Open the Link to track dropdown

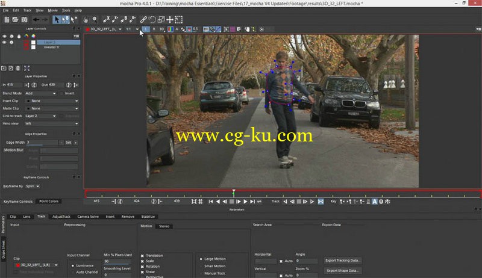pos(40,116)
